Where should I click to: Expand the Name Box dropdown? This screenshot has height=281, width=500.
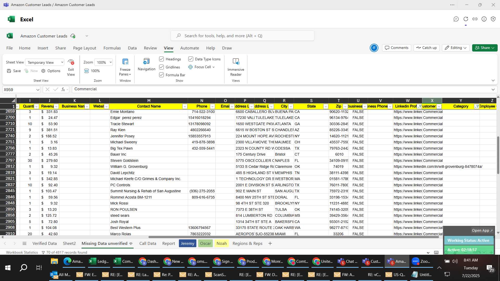pos(38,90)
